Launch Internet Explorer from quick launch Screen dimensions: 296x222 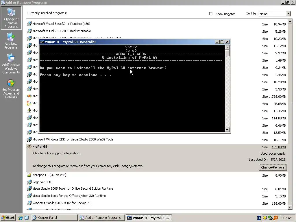pos(21,218)
